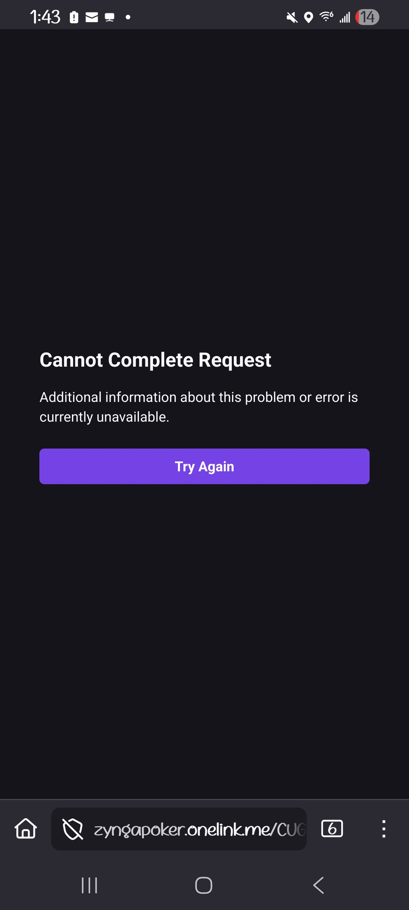Go back using the navigation arrow
This screenshot has height=910, width=409.
pos(318,885)
